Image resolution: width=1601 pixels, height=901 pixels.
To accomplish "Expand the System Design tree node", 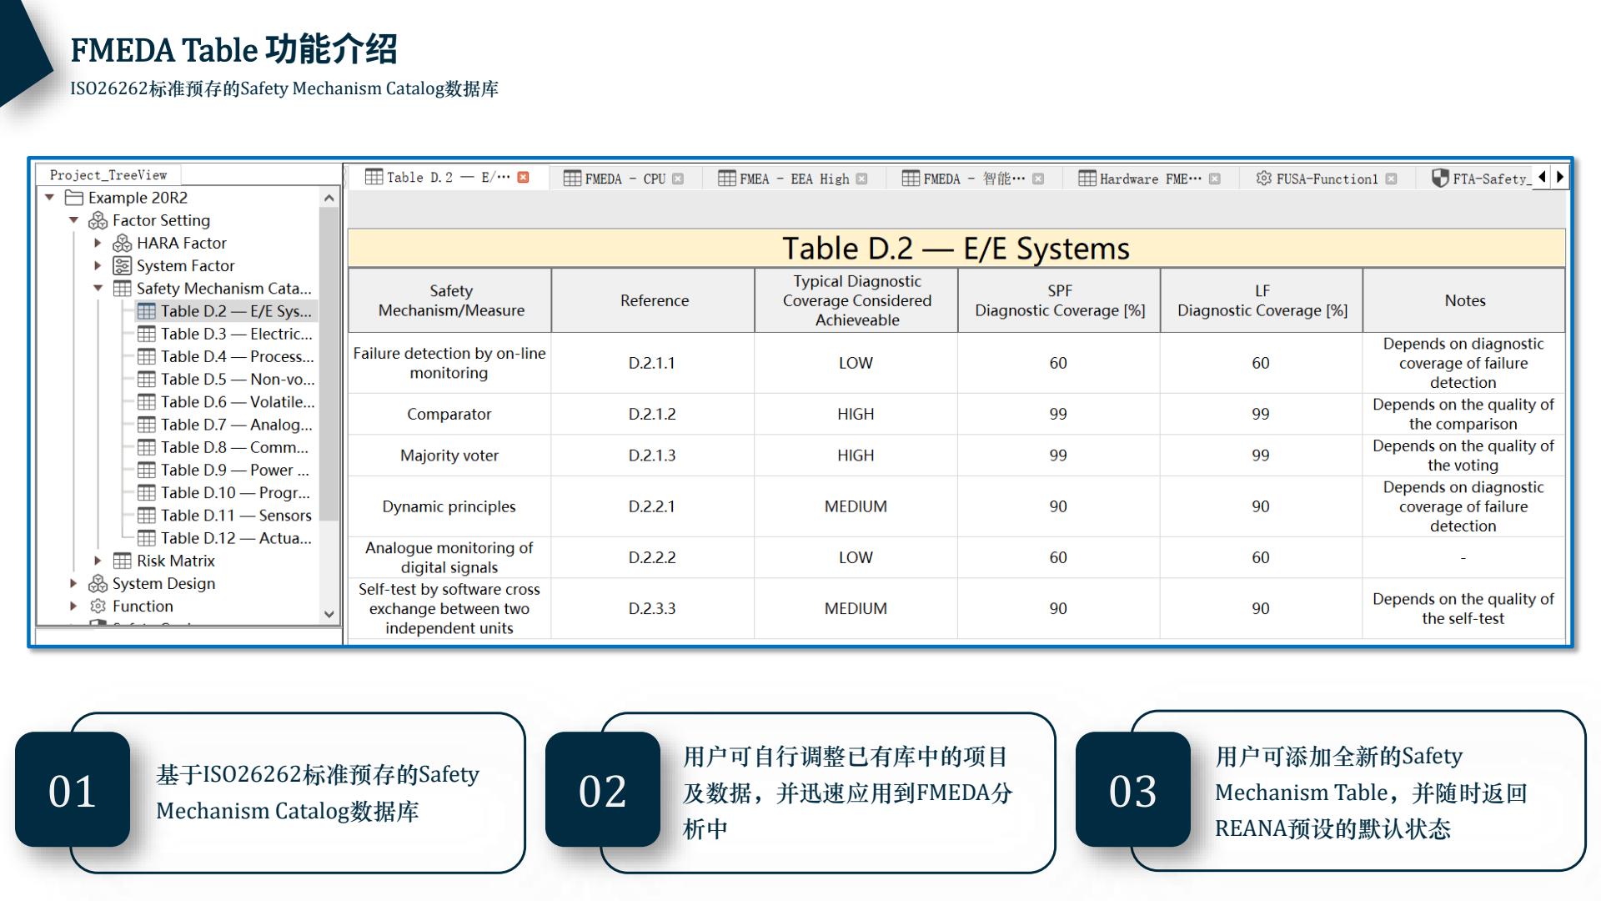I will (x=75, y=583).
